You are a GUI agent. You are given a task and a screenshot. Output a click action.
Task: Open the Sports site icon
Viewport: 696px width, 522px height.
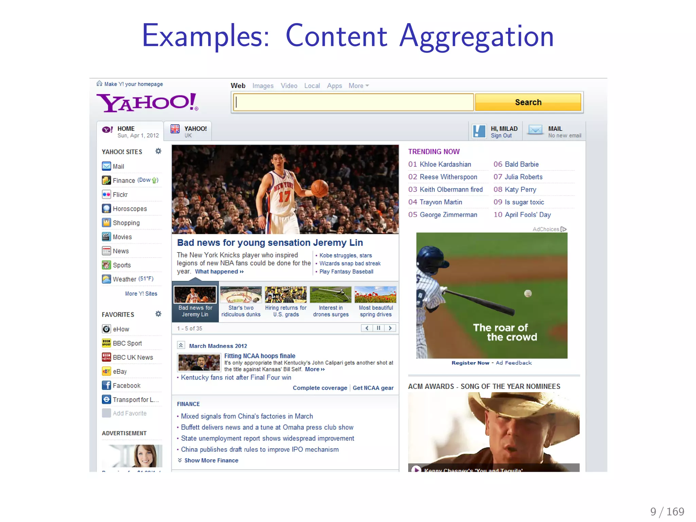[x=106, y=265]
